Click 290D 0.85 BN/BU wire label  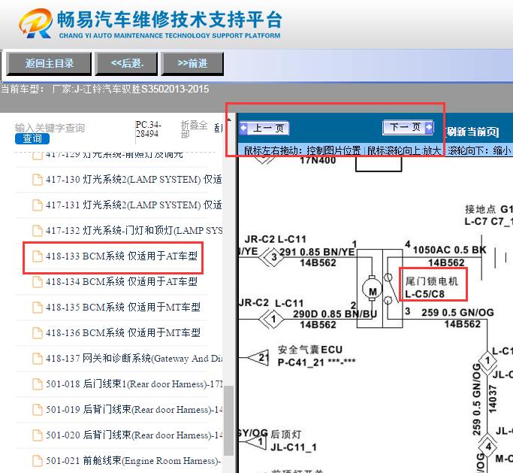pyautogui.click(x=335, y=314)
